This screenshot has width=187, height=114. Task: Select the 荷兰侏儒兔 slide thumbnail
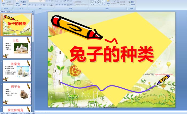[17, 109]
